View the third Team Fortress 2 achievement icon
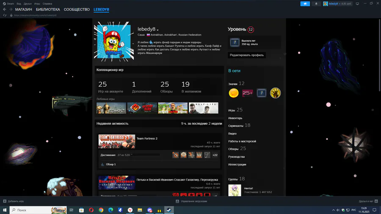 tap(191, 155)
